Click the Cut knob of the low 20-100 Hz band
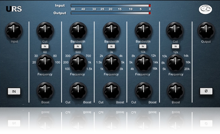220x134 pixels. click(45, 31)
